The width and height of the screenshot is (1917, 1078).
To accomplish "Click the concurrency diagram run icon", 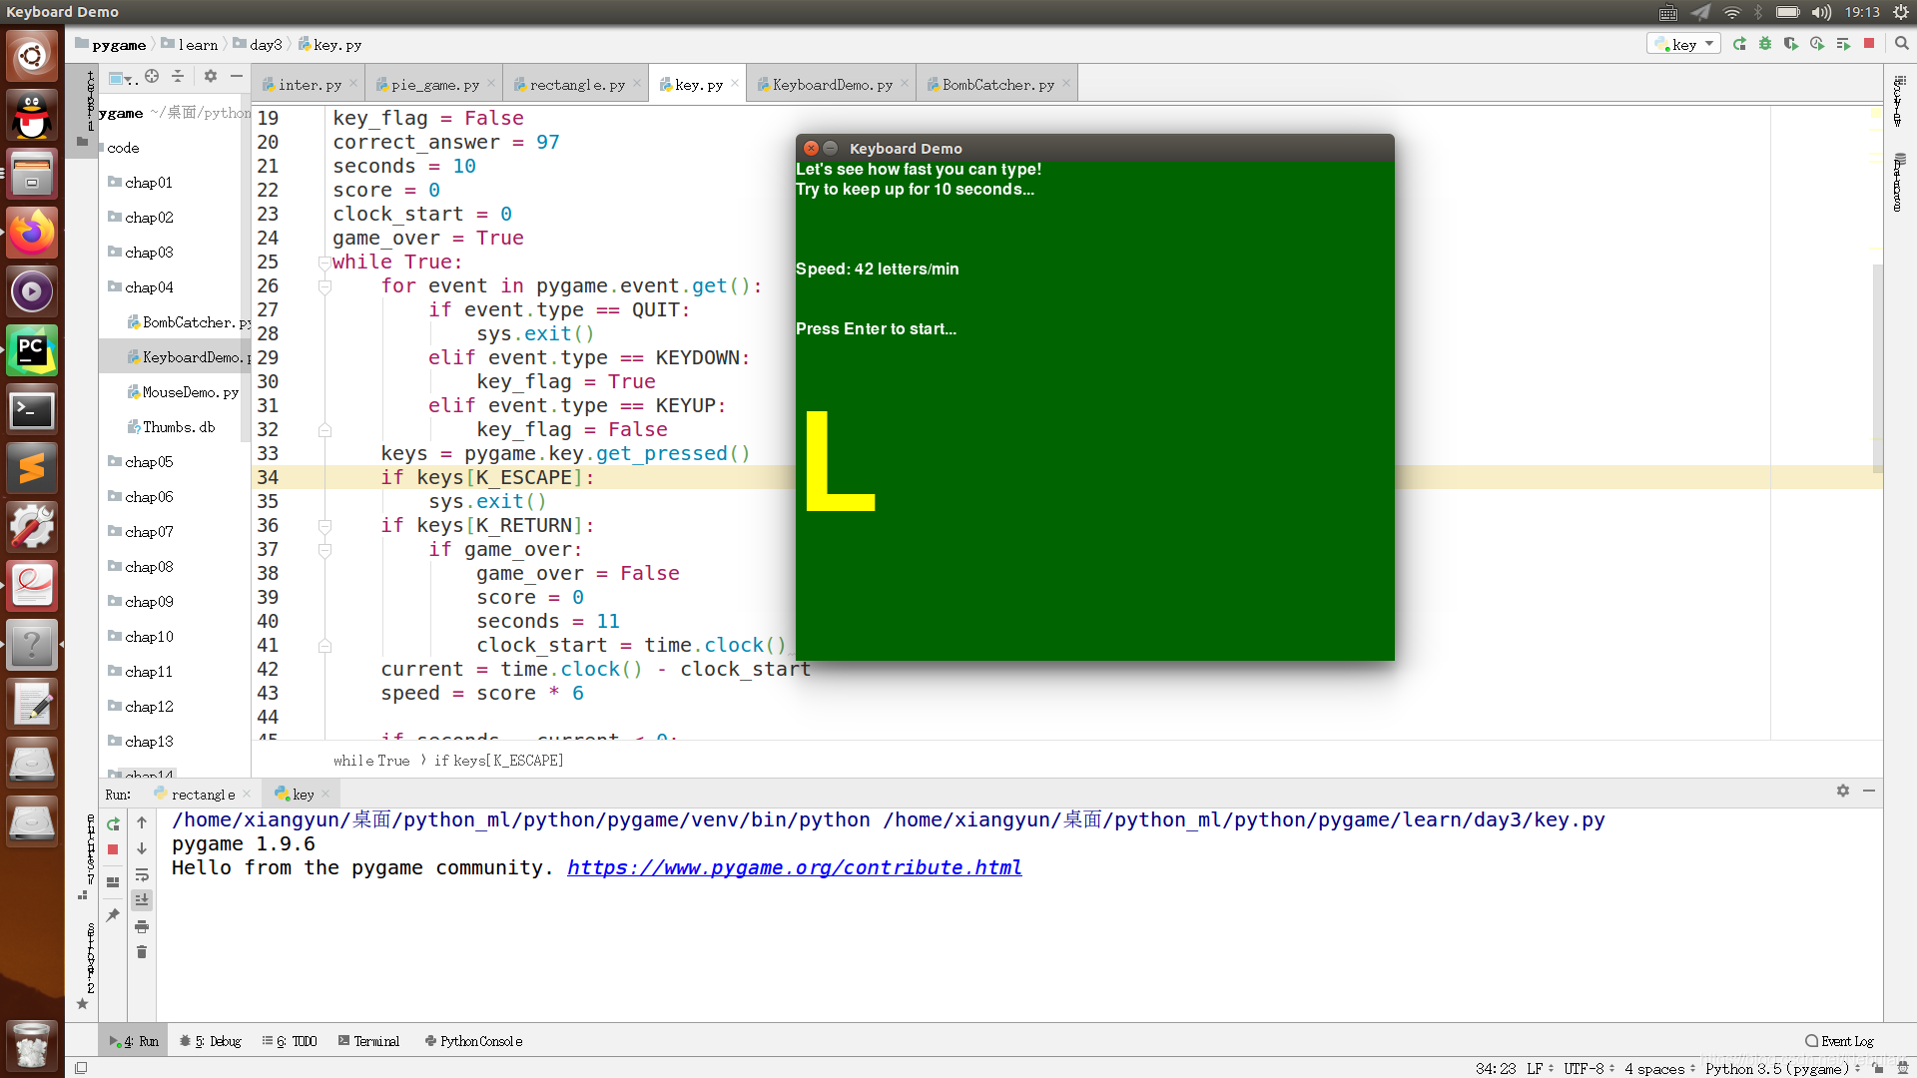I will 1843,44.
